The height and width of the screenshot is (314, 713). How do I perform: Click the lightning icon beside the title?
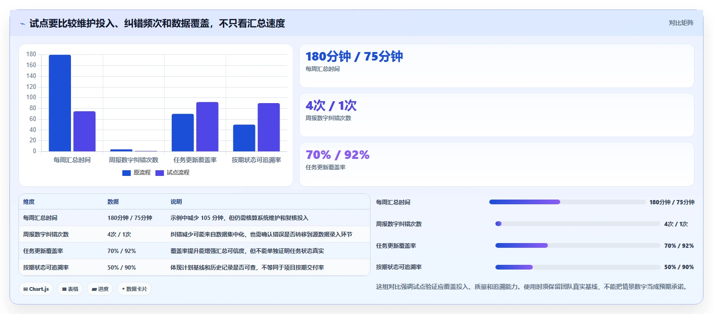coord(22,24)
